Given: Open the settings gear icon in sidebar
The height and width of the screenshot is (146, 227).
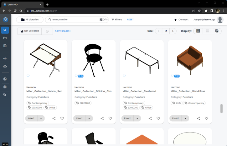Looking at the screenshot, I should point(5,87).
